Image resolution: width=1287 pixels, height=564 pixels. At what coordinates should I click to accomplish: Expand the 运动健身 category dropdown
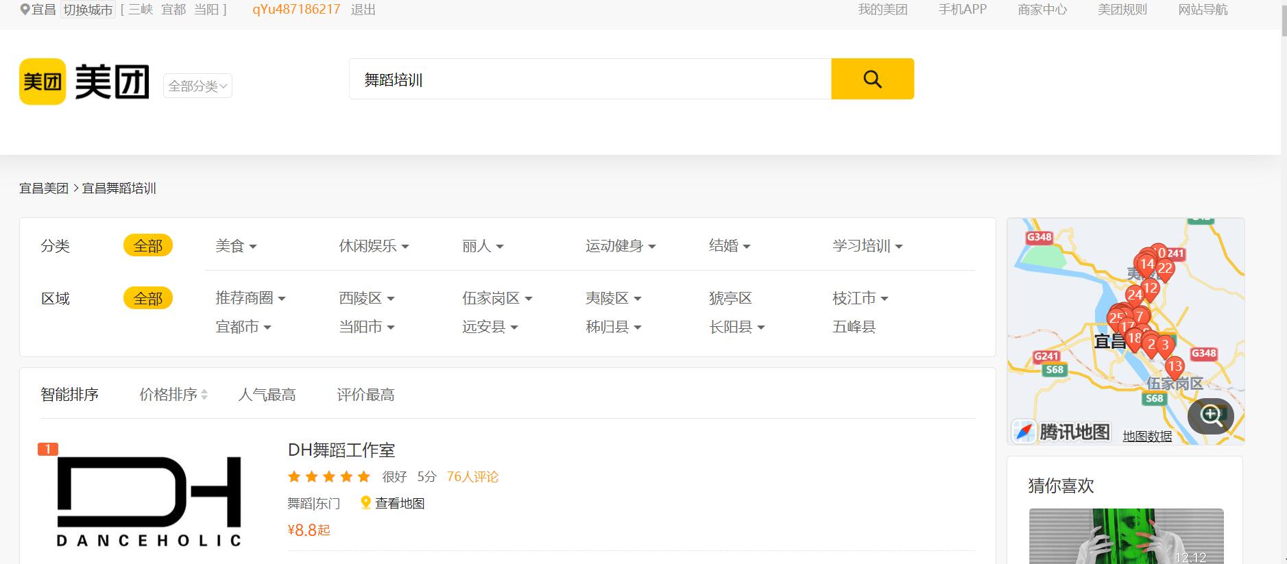(621, 246)
